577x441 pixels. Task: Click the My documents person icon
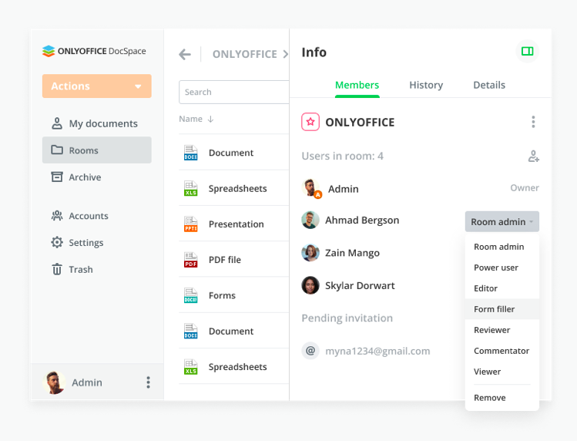pyautogui.click(x=57, y=123)
